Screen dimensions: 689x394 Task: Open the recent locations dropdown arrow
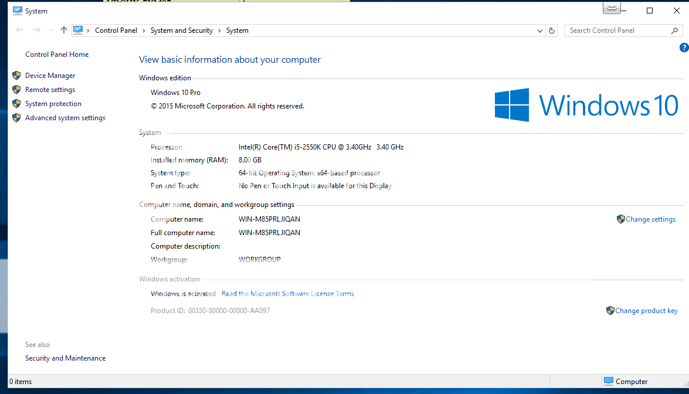(50, 30)
